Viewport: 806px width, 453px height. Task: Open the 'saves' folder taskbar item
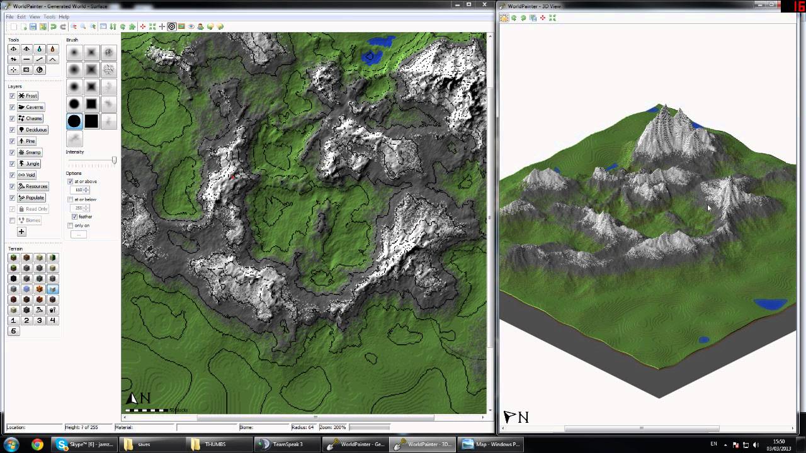tap(151, 444)
